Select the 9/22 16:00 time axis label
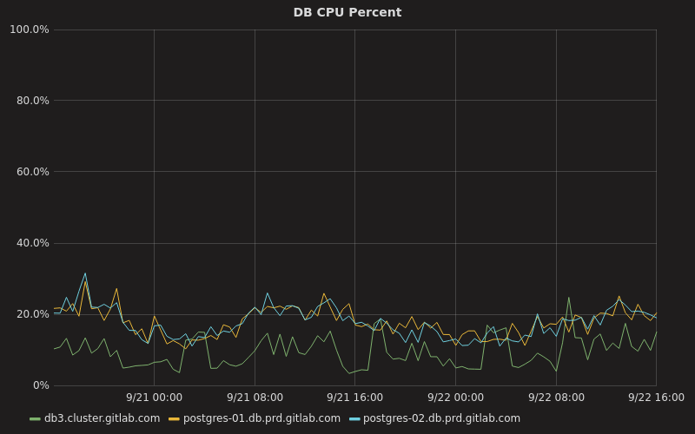 656,398
